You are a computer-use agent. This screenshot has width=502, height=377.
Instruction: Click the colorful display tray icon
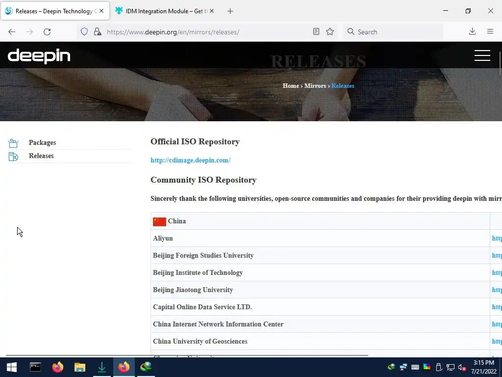click(427, 367)
